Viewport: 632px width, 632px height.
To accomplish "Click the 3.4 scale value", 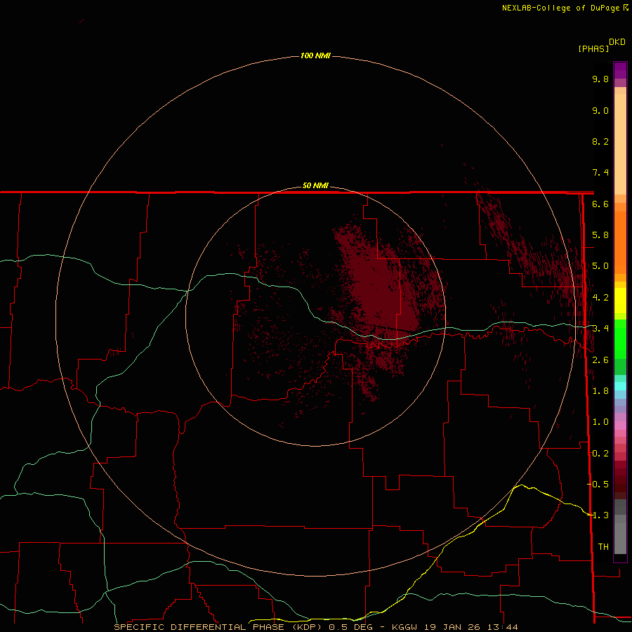I will (x=600, y=329).
